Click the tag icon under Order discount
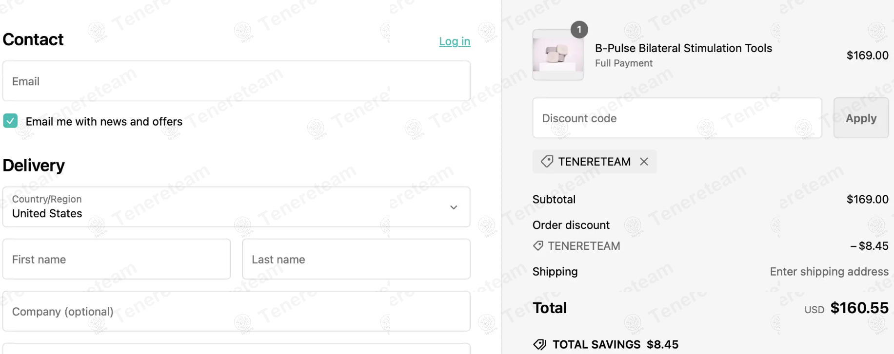This screenshot has height=354, width=894. (x=538, y=246)
